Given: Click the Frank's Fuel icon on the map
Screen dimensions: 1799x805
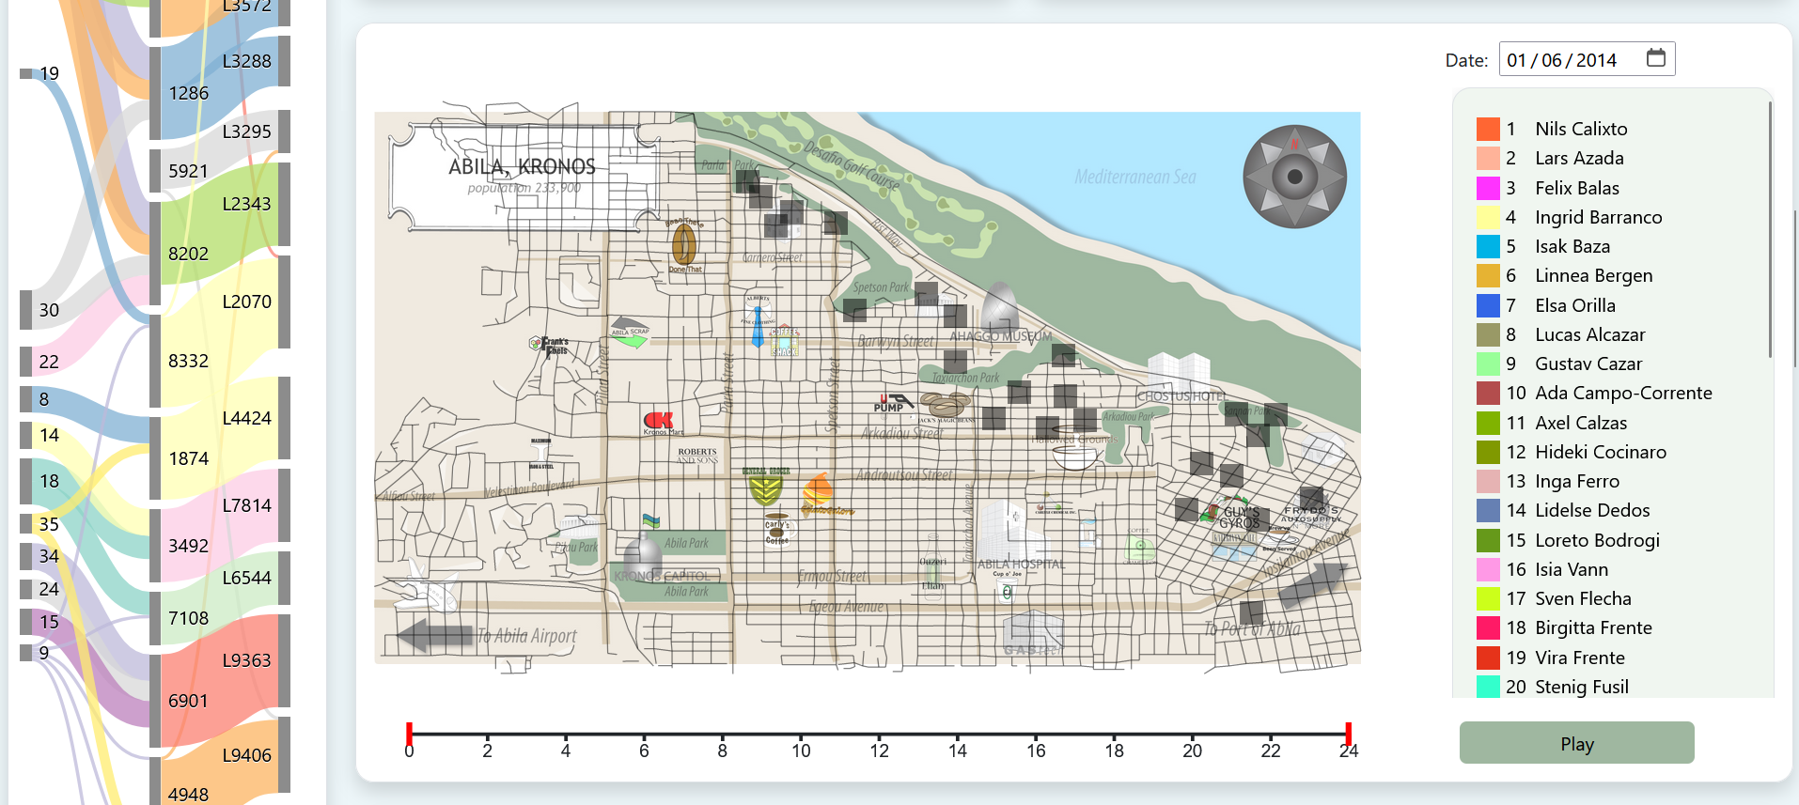Looking at the screenshot, I should 549,346.
